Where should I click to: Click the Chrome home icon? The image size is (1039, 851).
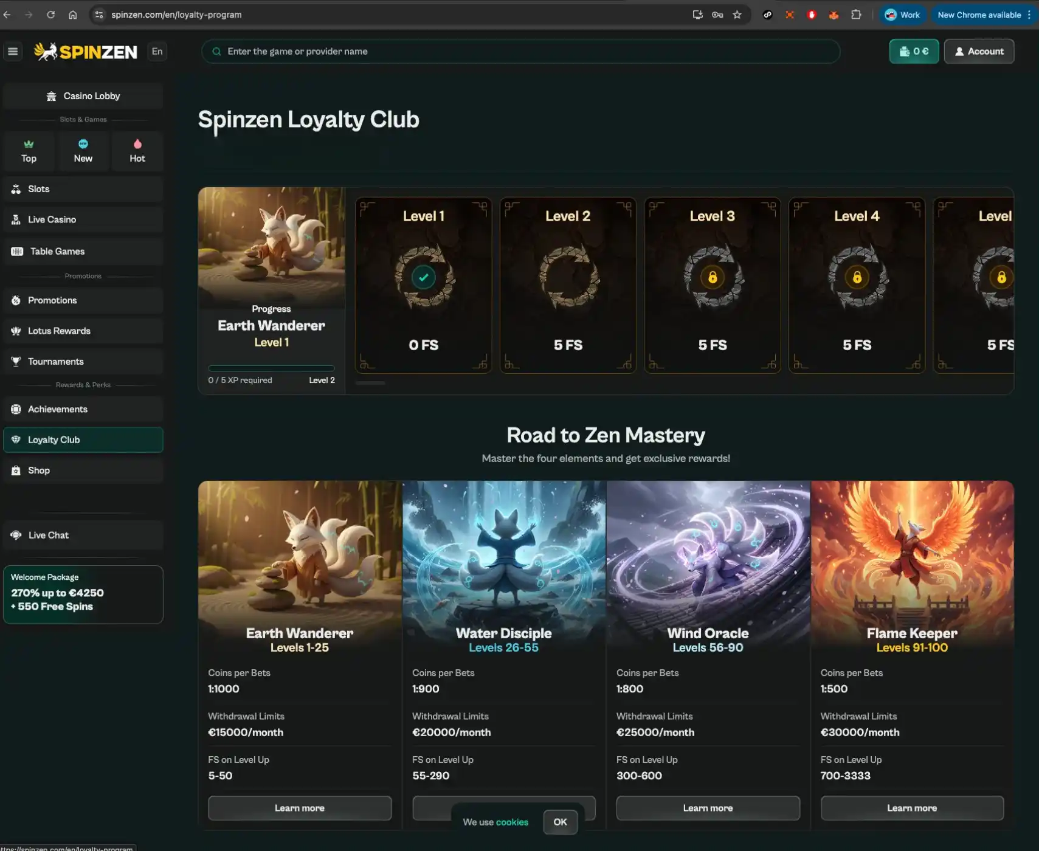coord(72,15)
